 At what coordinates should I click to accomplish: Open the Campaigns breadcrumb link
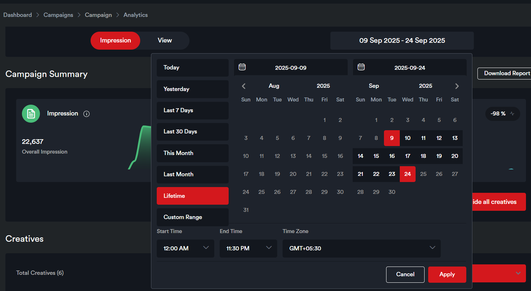(58, 15)
